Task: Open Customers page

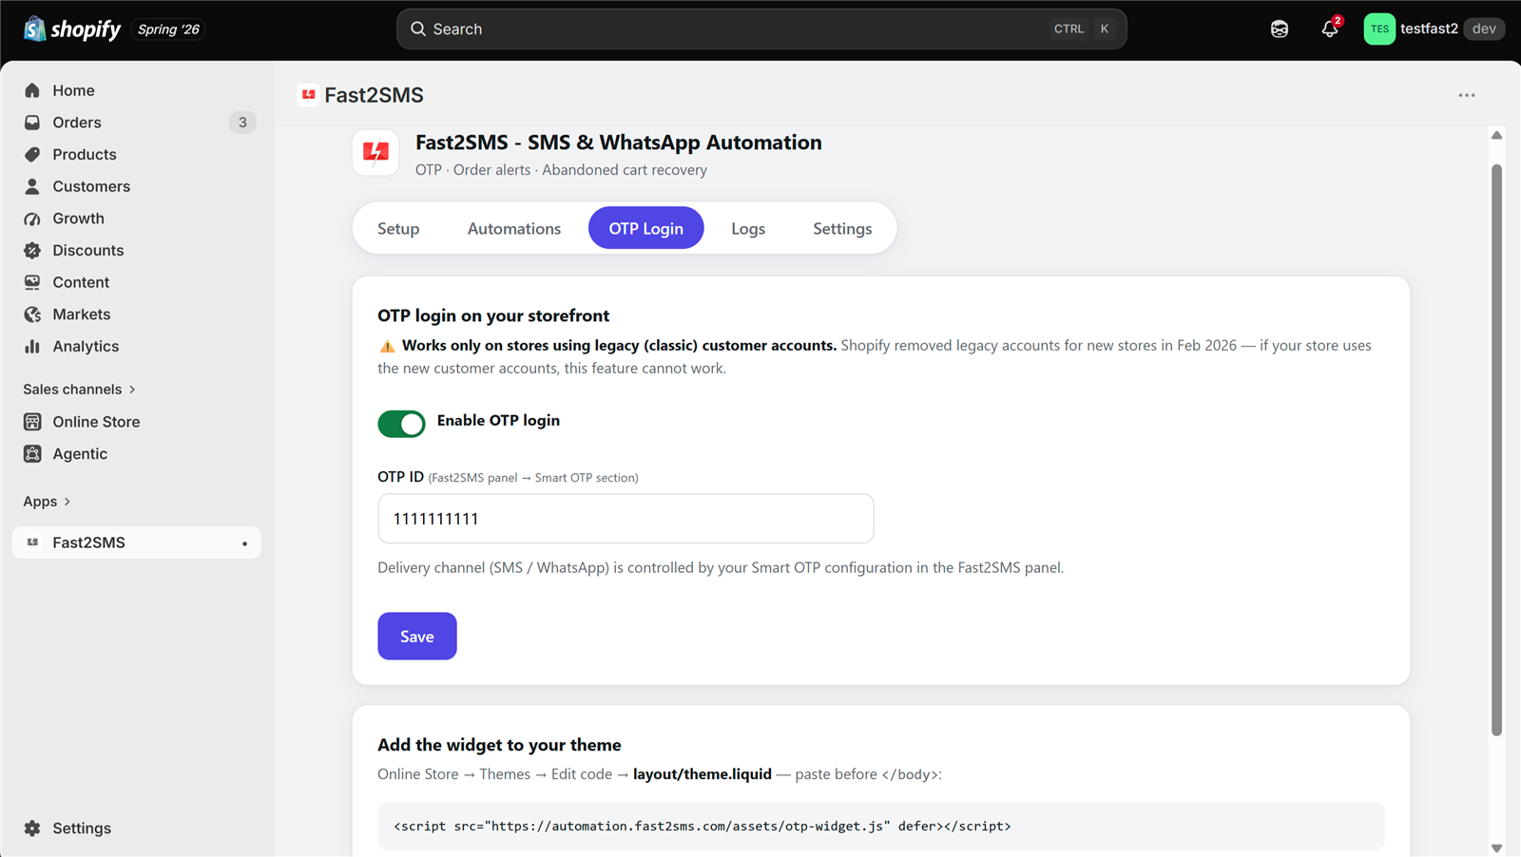Action: click(137, 186)
